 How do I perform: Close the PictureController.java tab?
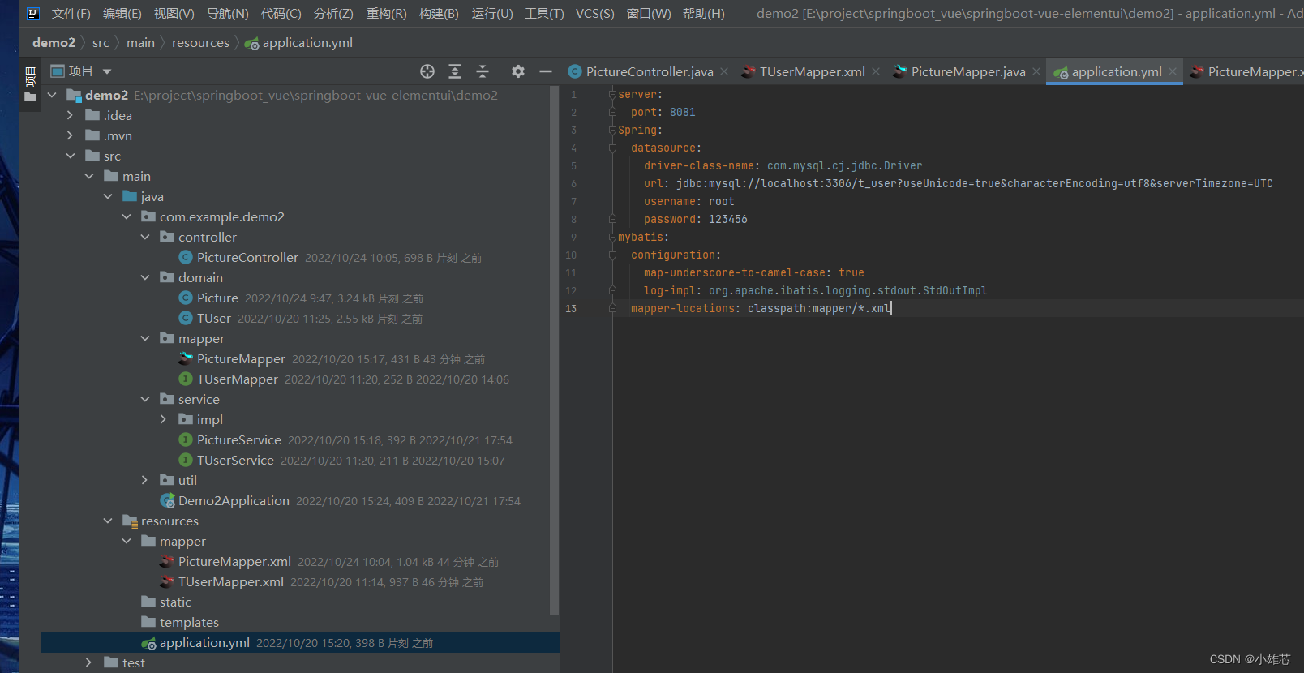[724, 71]
